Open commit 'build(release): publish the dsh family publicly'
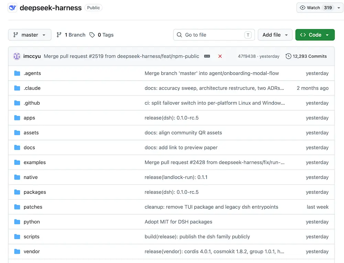This screenshot has height=263, width=344. [x=197, y=236]
